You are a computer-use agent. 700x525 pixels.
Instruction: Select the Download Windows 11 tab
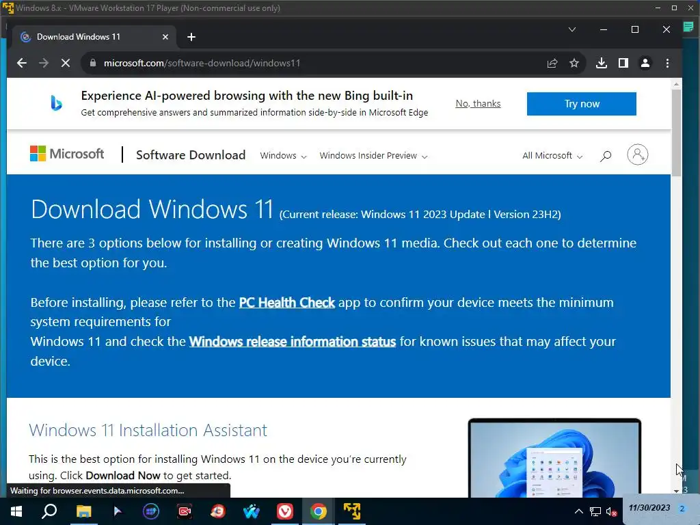(94, 37)
